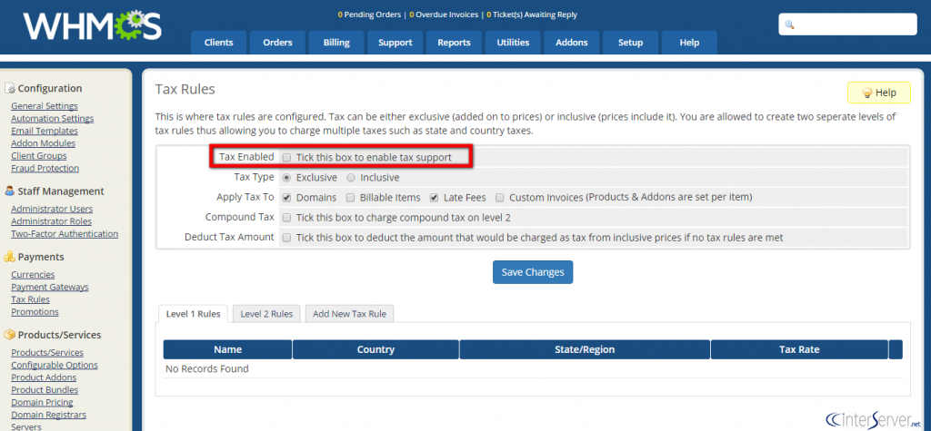The height and width of the screenshot is (431, 931).
Task: Open Products/Services sidebar link
Action: click(47, 353)
